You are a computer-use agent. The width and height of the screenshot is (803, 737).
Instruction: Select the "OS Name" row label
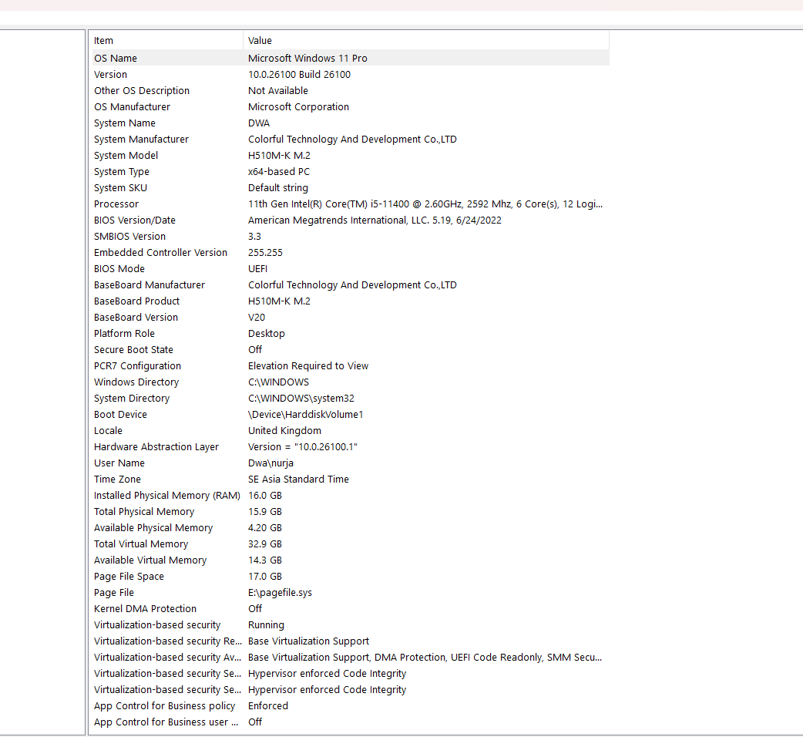tap(116, 59)
